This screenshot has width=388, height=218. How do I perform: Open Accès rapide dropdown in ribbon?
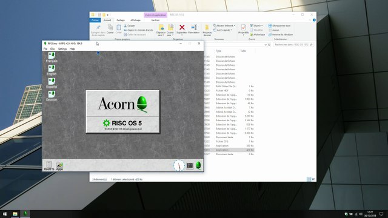coord(222,30)
